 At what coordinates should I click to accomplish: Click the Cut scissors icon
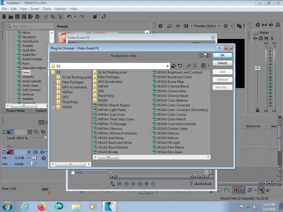(46, 17)
